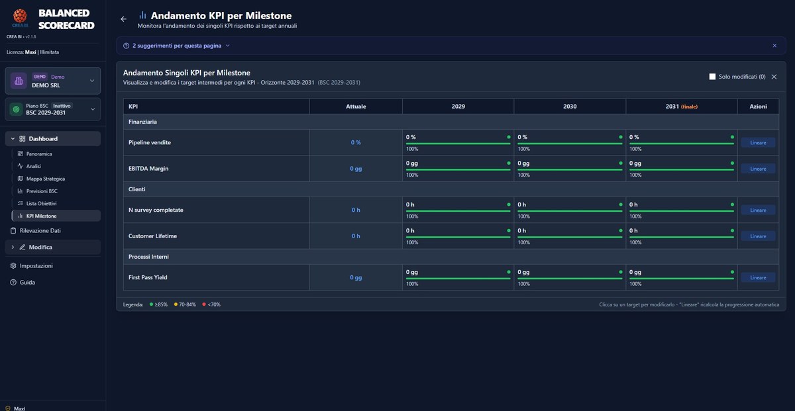The image size is (795, 411).
Task: Click the 2030 target for Customer Lifetime
Action: 521,231
